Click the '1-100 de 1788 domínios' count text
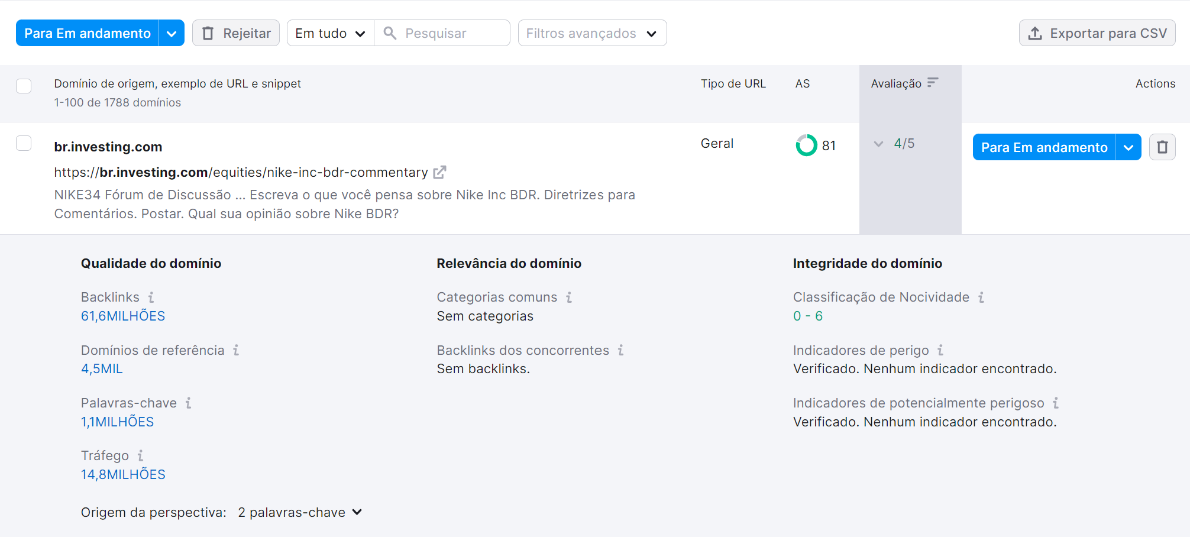 click(x=118, y=102)
